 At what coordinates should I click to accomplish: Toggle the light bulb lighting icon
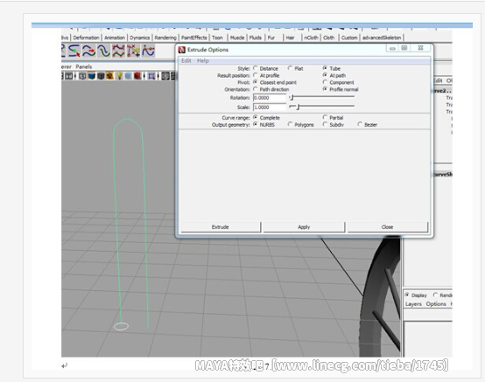coord(119,76)
